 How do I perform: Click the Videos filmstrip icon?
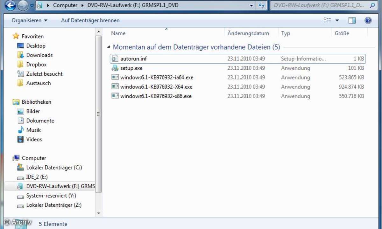coord(21,139)
